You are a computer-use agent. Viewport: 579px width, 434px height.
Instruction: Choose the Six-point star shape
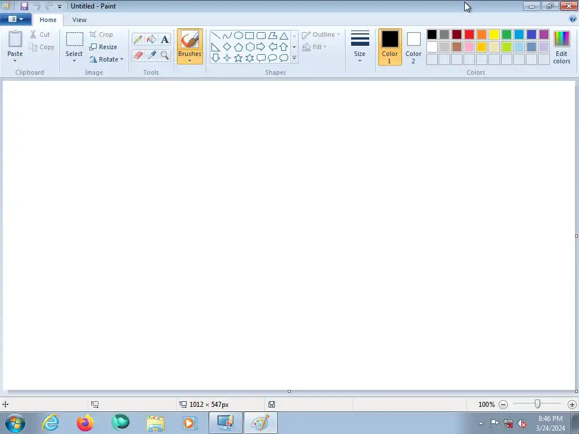(x=249, y=58)
